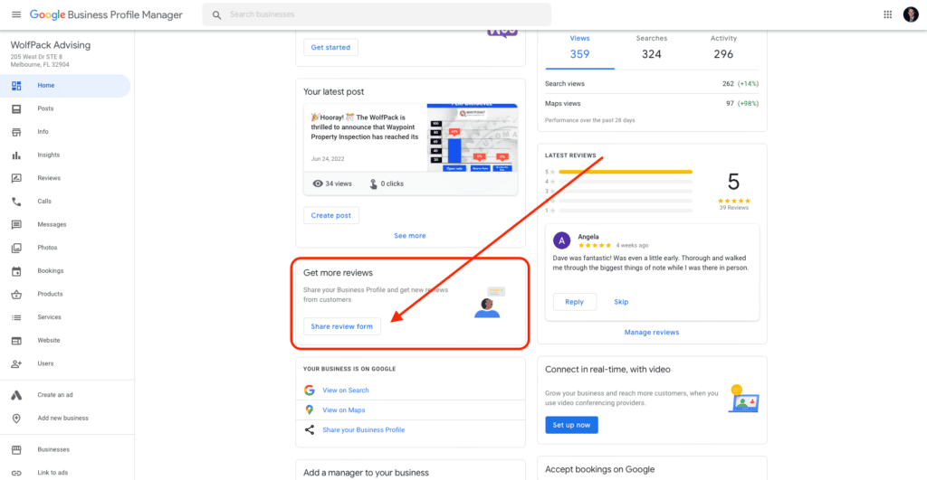Click the search magnifier icon

pyautogui.click(x=217, y=14)
